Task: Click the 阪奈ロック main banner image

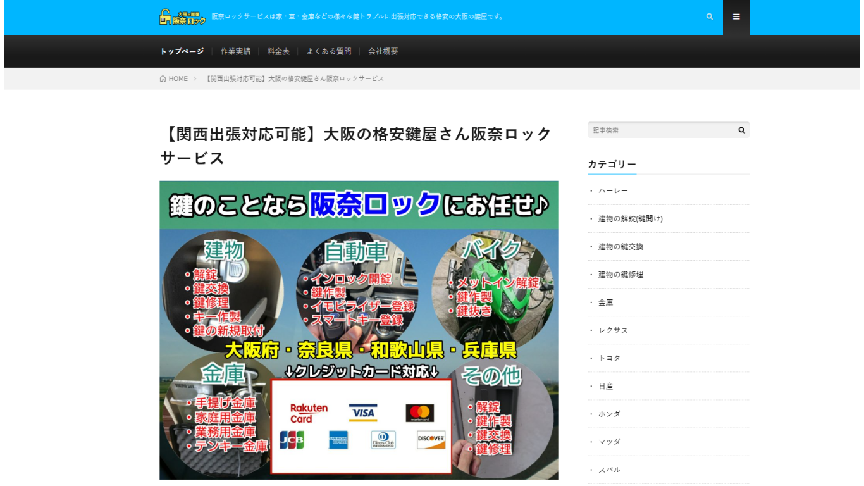Action: pyautogui.click(x=359, y=330)
